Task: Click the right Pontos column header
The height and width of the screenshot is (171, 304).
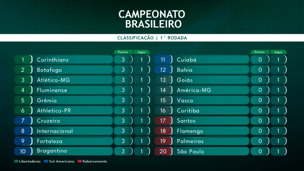Action: coord(260,52)
